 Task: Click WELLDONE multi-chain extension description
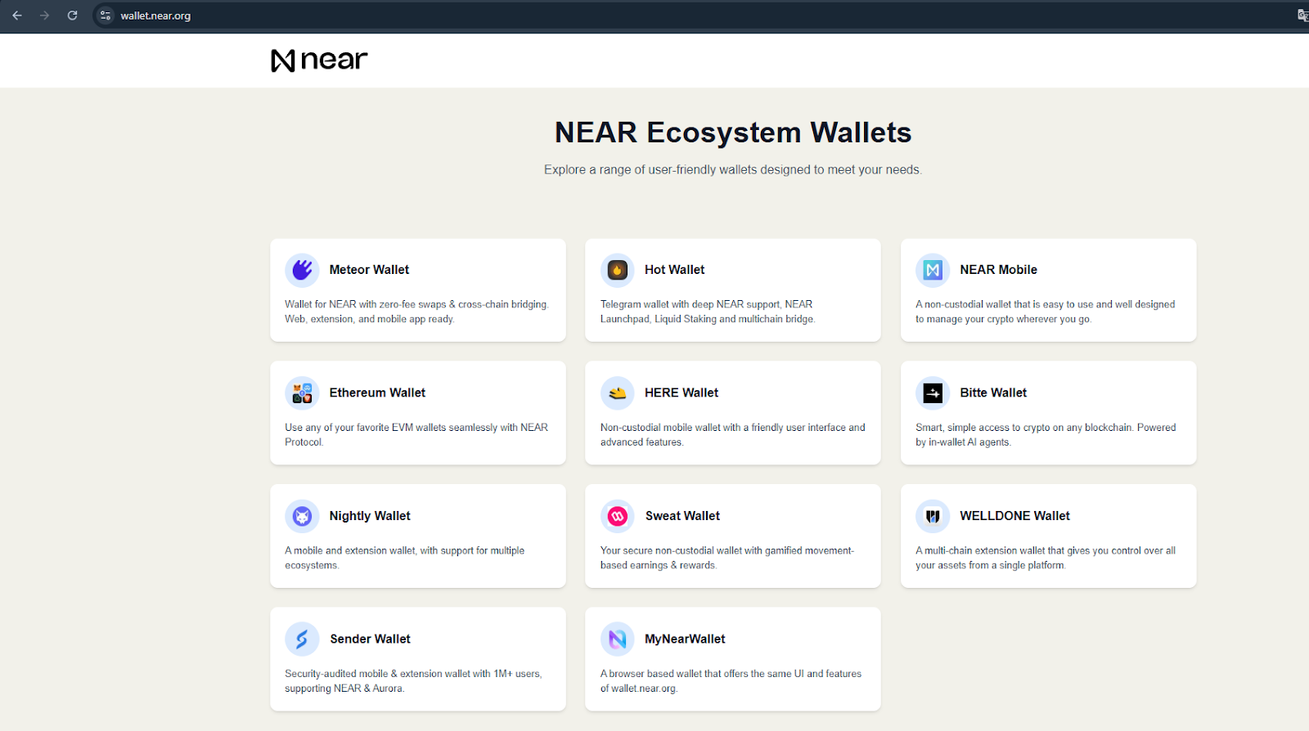1046,558
